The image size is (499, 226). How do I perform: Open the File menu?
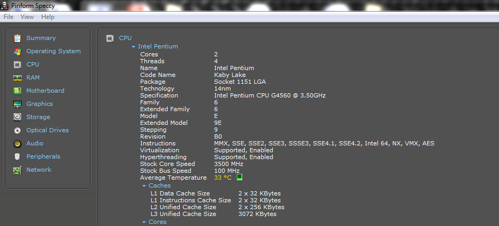click(x=8, y=17)
